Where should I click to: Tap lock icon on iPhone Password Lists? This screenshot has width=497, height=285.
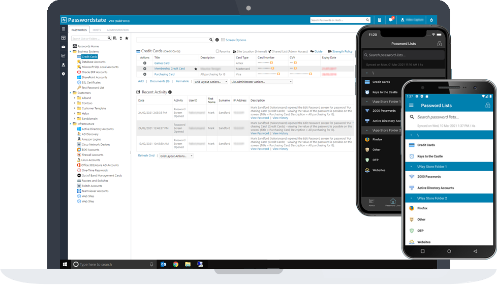(439, 44)
